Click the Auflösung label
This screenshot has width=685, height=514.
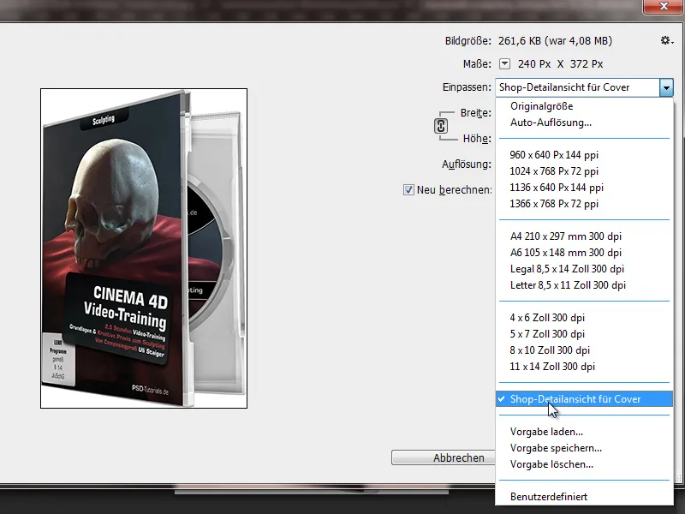point(467,164)
